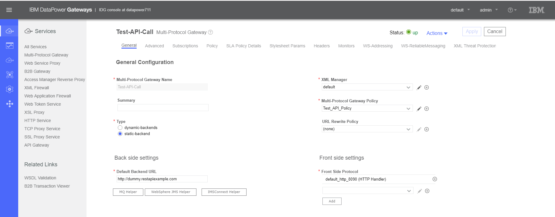Open Access Manager Reverse Proxy link

coord(55,80)
